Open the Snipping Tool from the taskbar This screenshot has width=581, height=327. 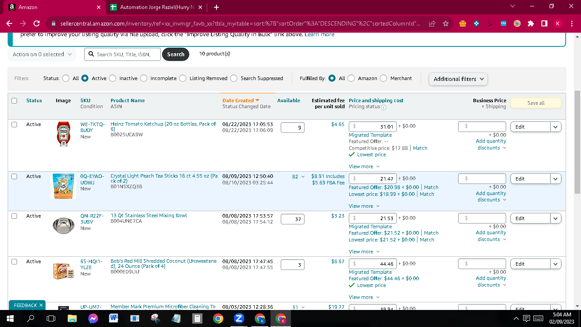tap(155, 318)
